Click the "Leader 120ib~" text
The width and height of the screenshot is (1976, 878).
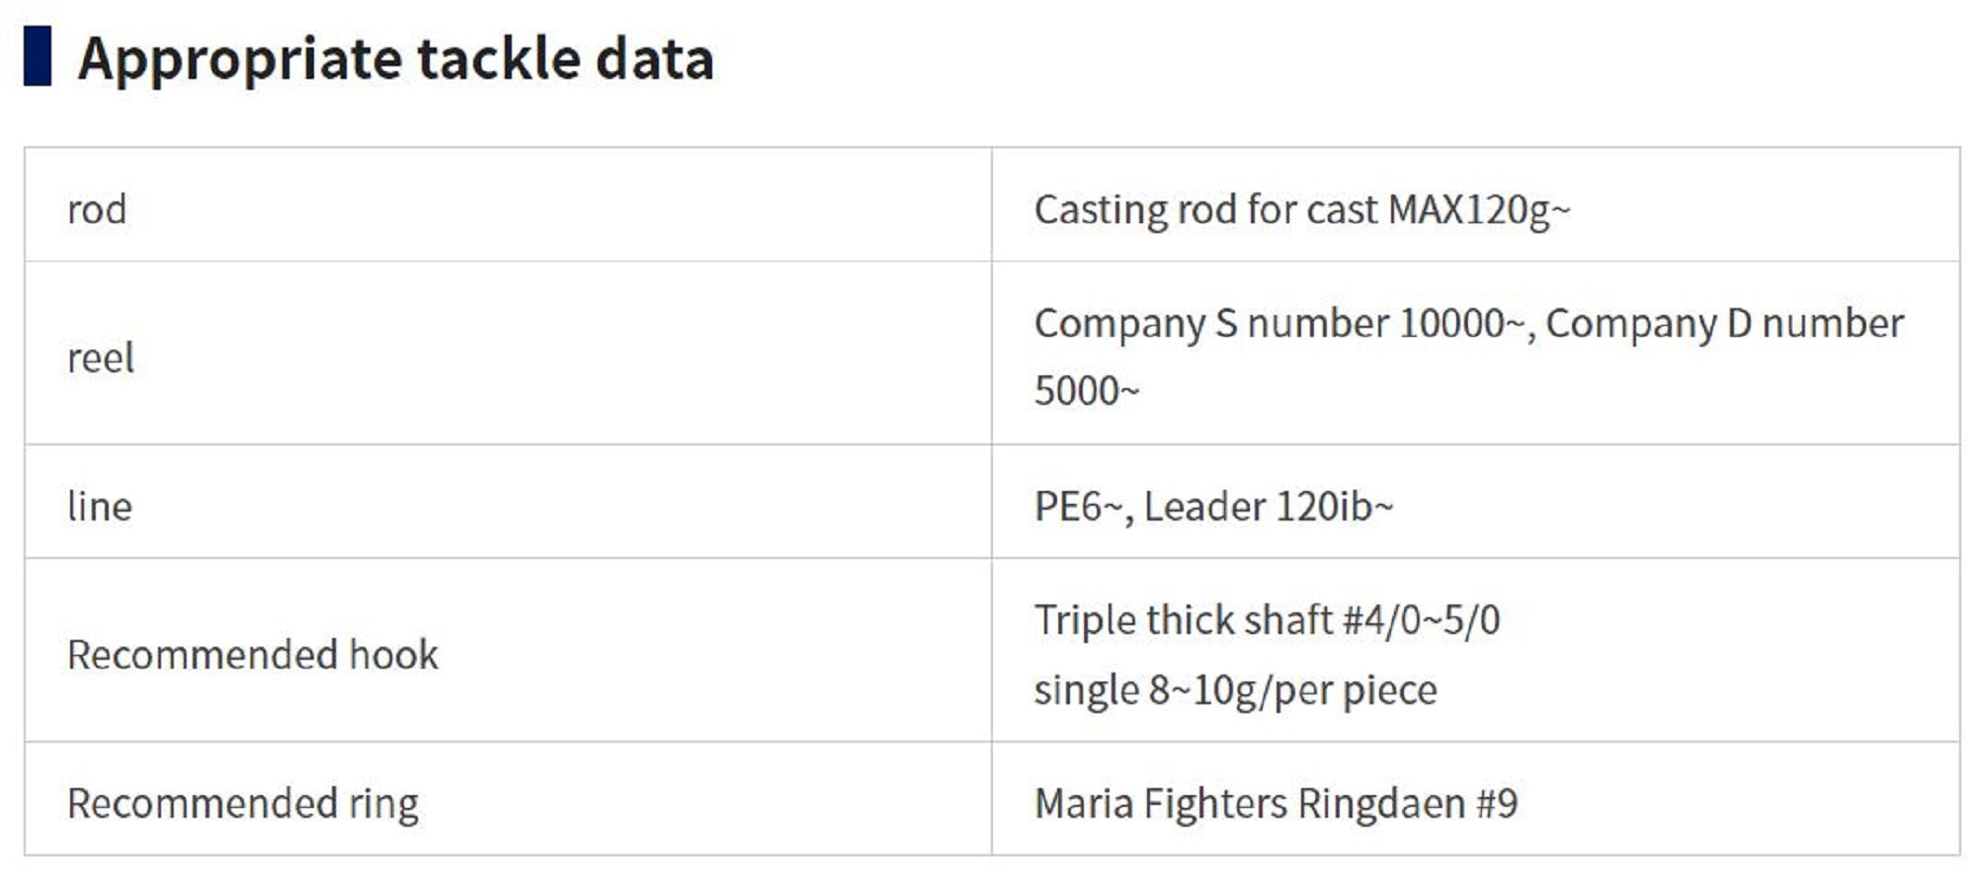[1269, 507]
